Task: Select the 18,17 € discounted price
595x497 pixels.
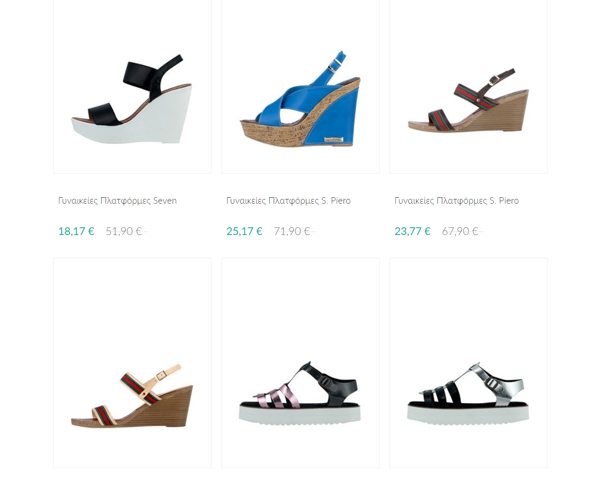Action: pos(76,231)
